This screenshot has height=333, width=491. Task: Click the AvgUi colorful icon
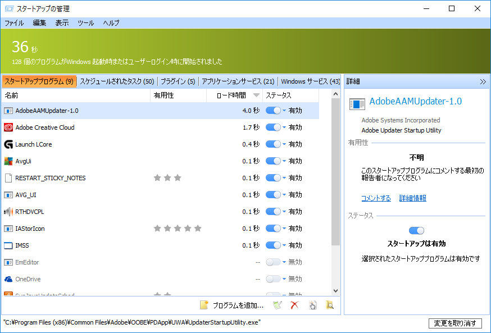[8, 161]
